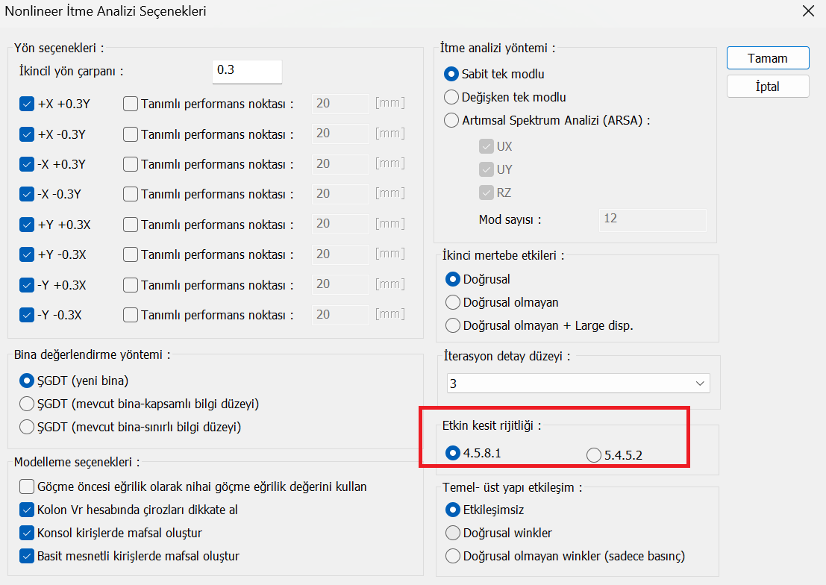Uncheck the -Y -0.3X direction checkbox
The image size is (826, 585).
[x=26, y=315]
